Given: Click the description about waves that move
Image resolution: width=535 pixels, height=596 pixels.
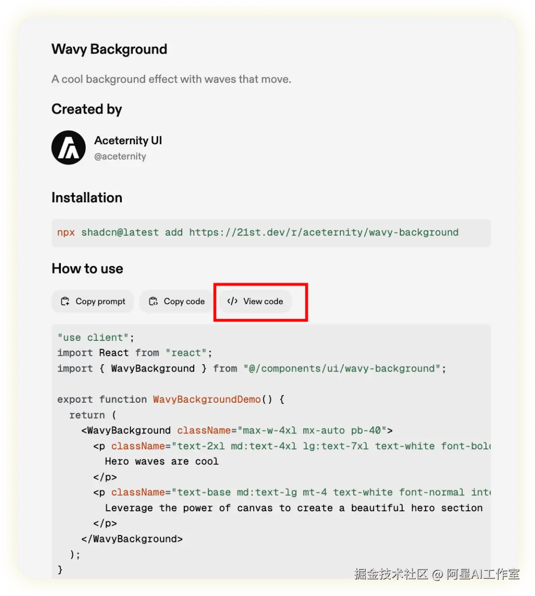Looking at the screenshot, I should click(171, 79).
